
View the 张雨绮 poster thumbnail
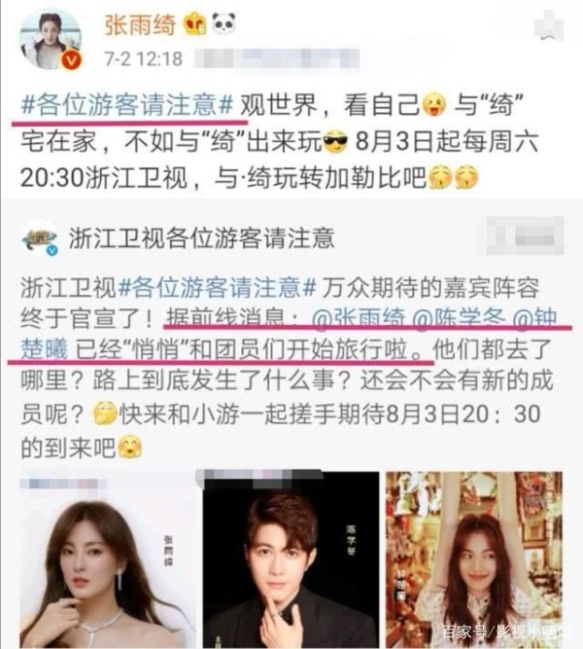[x=108, y=559]
